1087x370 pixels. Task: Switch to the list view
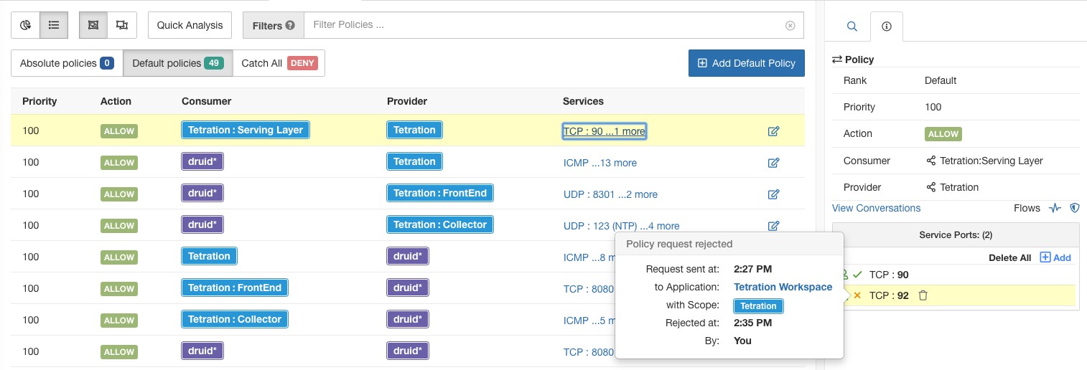click(x=54, y=25)
